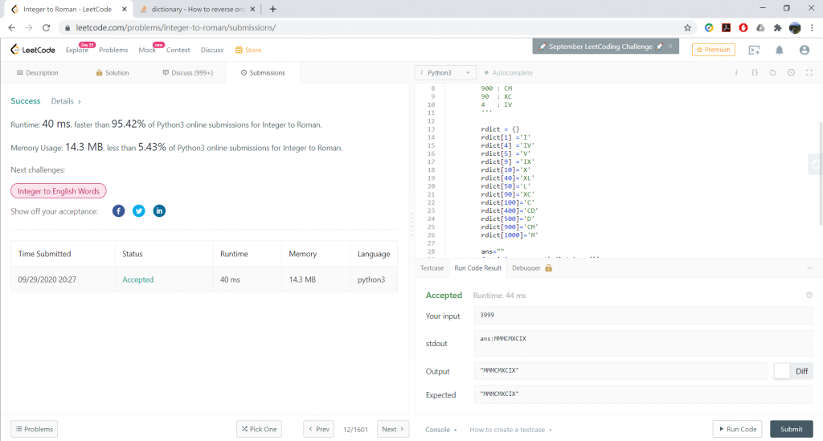The width and height of the screenshot is (823, 441).
Task: Click the Problems list button
Action: (34, 429)
